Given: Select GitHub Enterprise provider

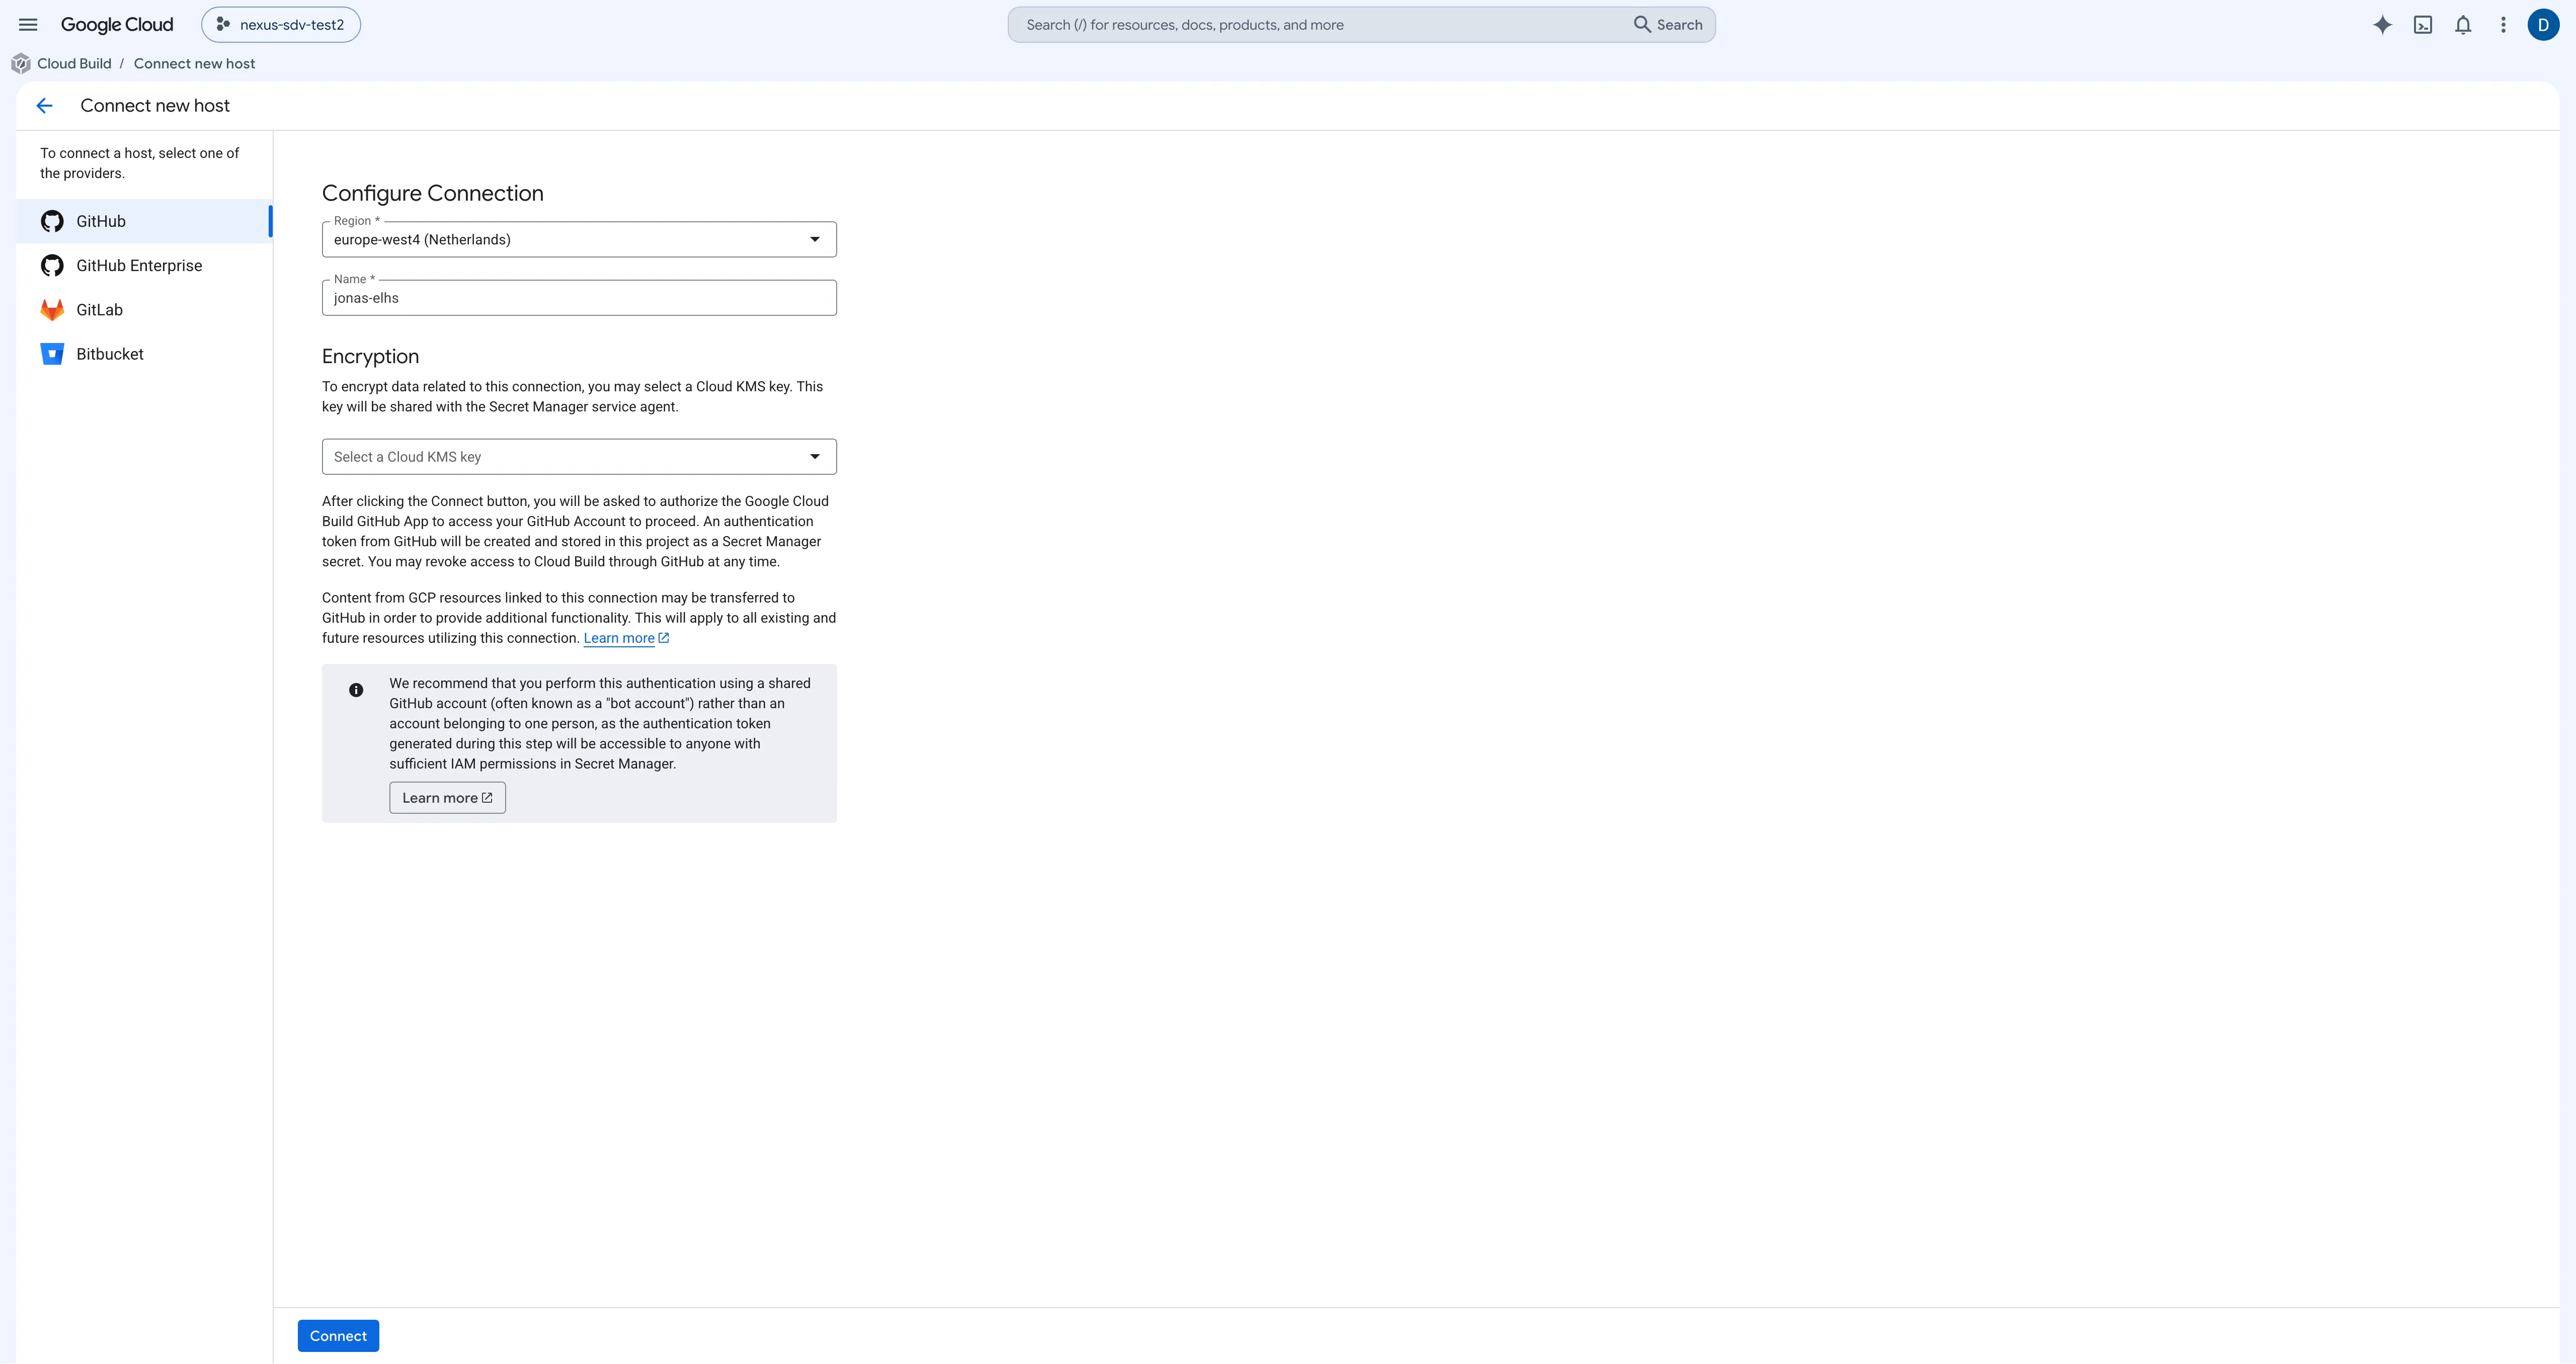Looking at the screenshot, I should coord(144,265).
